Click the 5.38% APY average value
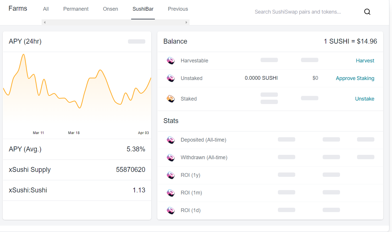This screenshot has height=232, width=392. tap(136, 149)
